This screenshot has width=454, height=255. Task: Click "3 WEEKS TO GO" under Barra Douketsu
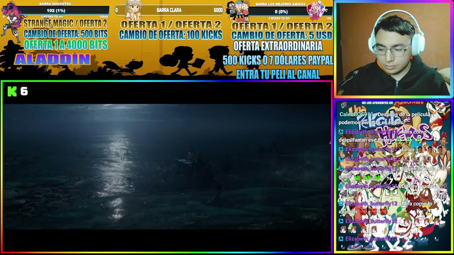tap(51, 17)
